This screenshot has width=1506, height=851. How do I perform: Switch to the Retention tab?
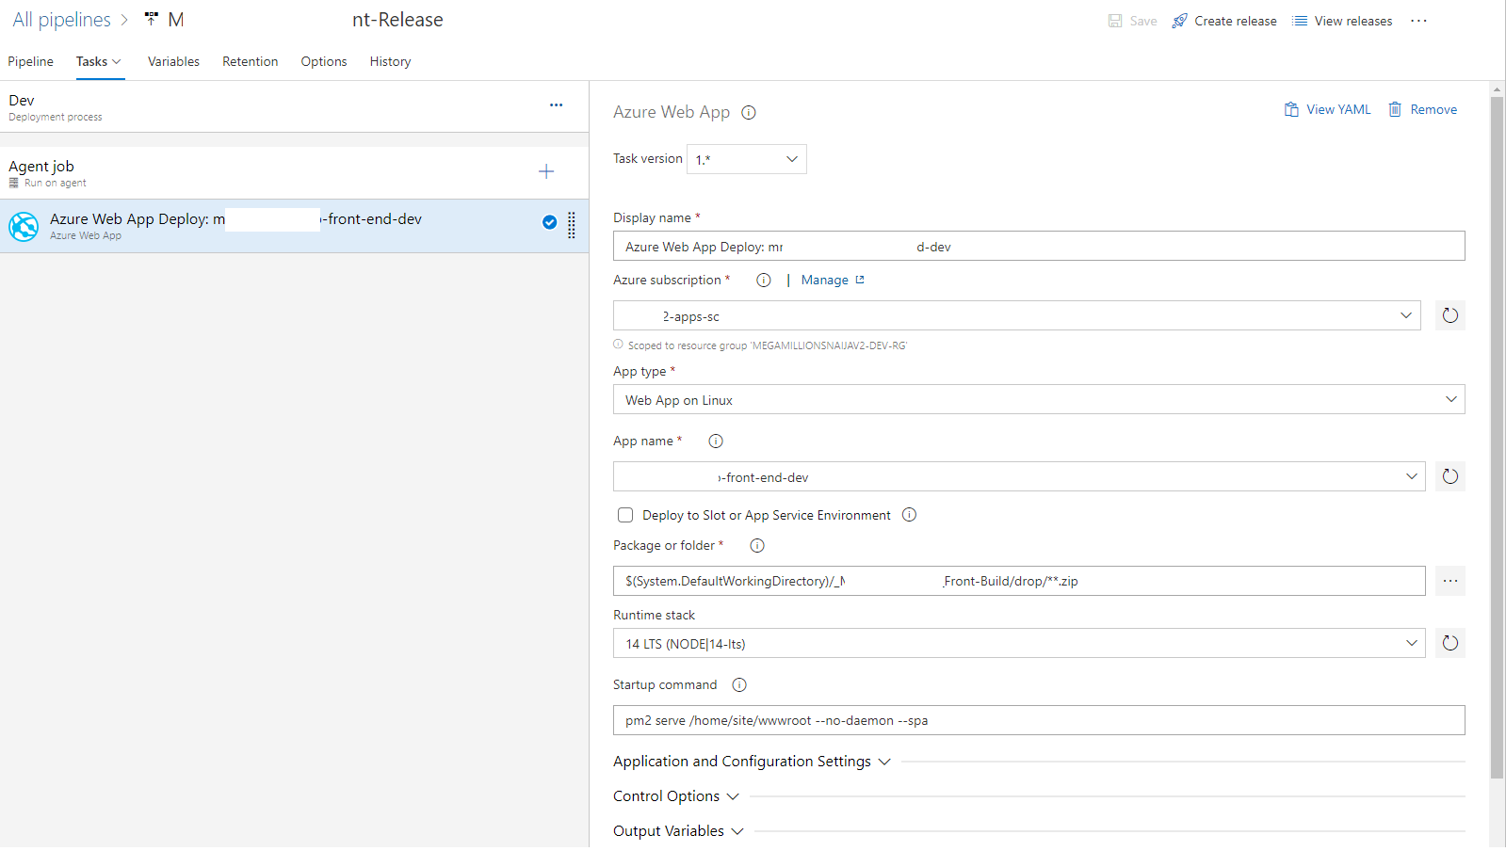tap(251, 61)
